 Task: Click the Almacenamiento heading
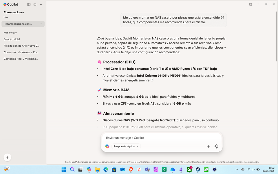point(119,113)
